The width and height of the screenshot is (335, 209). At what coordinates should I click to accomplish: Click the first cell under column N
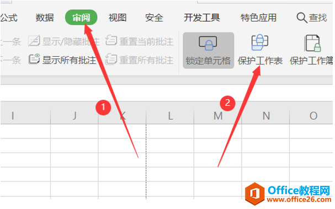click(x=266, y=131)
